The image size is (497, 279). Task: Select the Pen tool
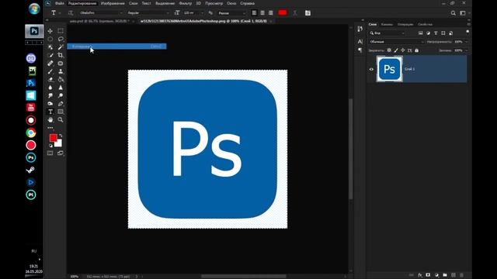click(61, 104)
